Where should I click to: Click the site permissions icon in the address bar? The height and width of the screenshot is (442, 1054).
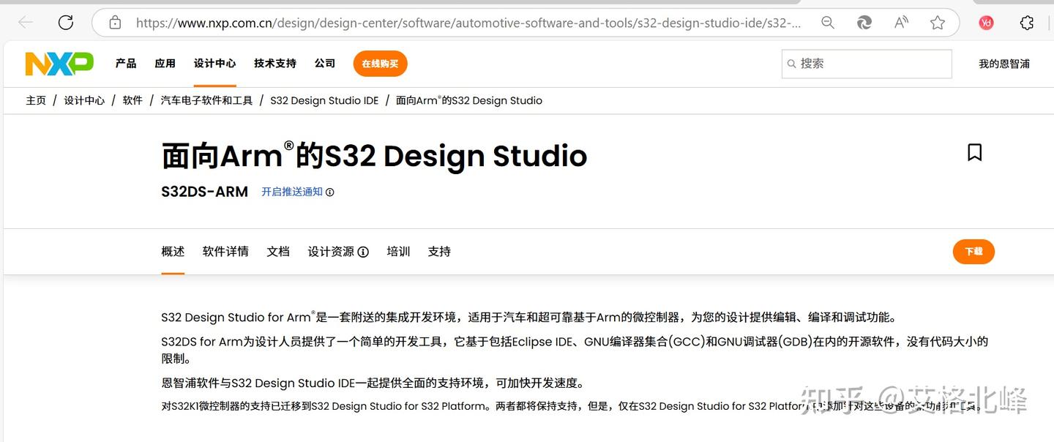[114, 23]
